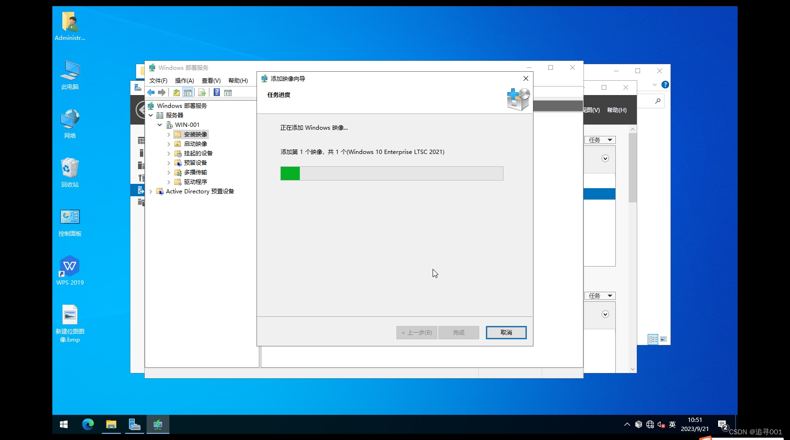The image size is (790, 440).
Task: Click the scroll-down arrow in Server Manager
Action: click(x=632, y=369)
